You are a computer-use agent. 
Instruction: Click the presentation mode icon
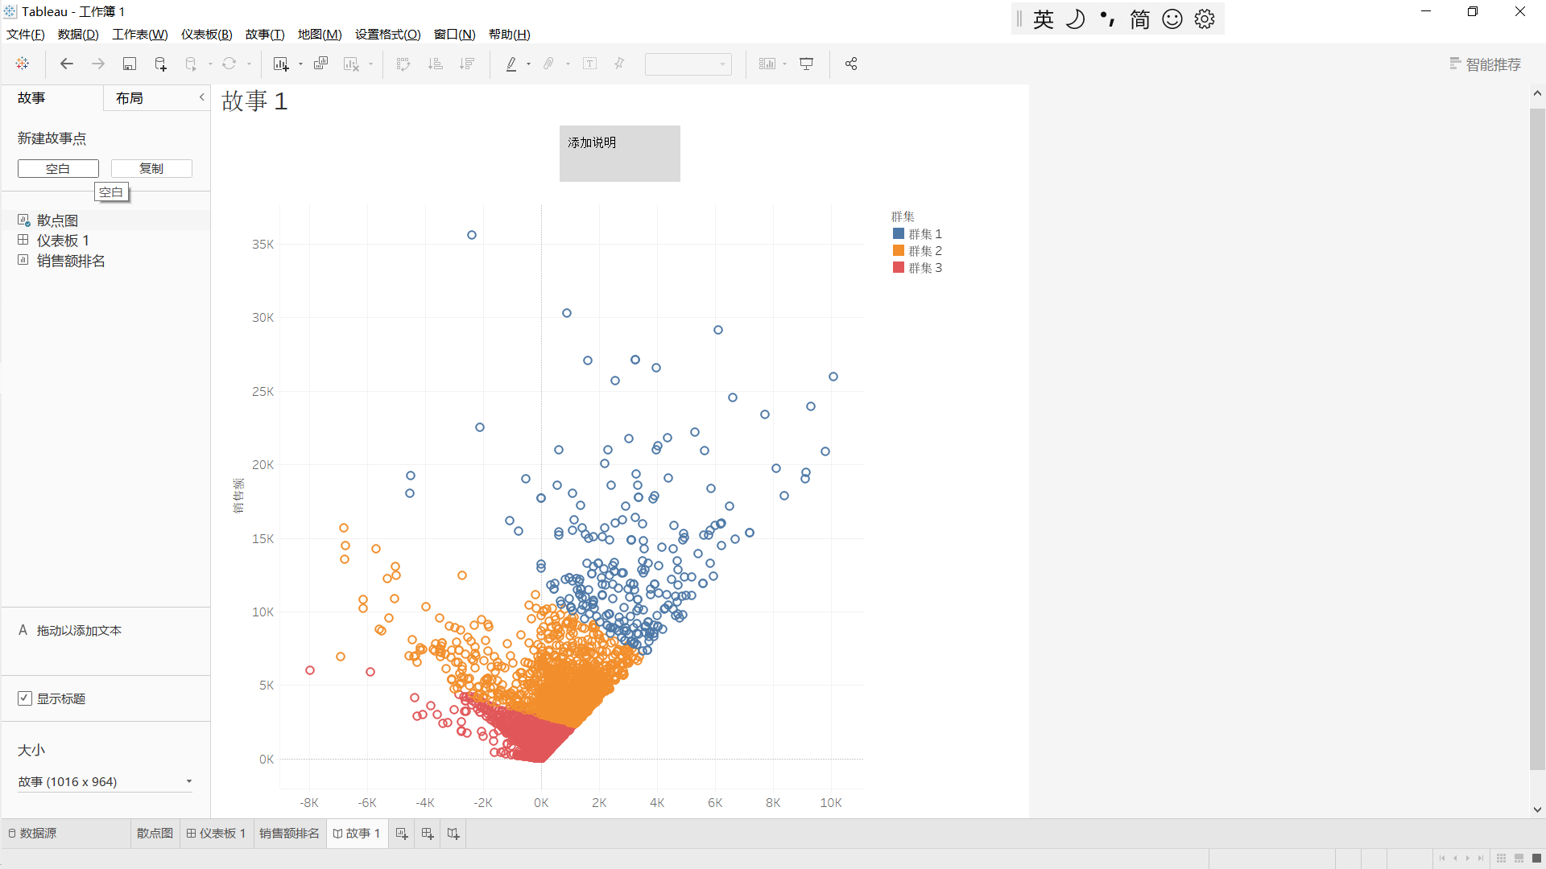tap(808, 64)
